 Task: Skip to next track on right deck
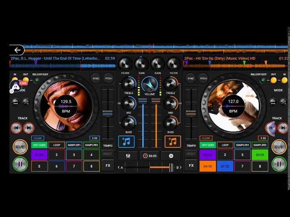[283, 128]
